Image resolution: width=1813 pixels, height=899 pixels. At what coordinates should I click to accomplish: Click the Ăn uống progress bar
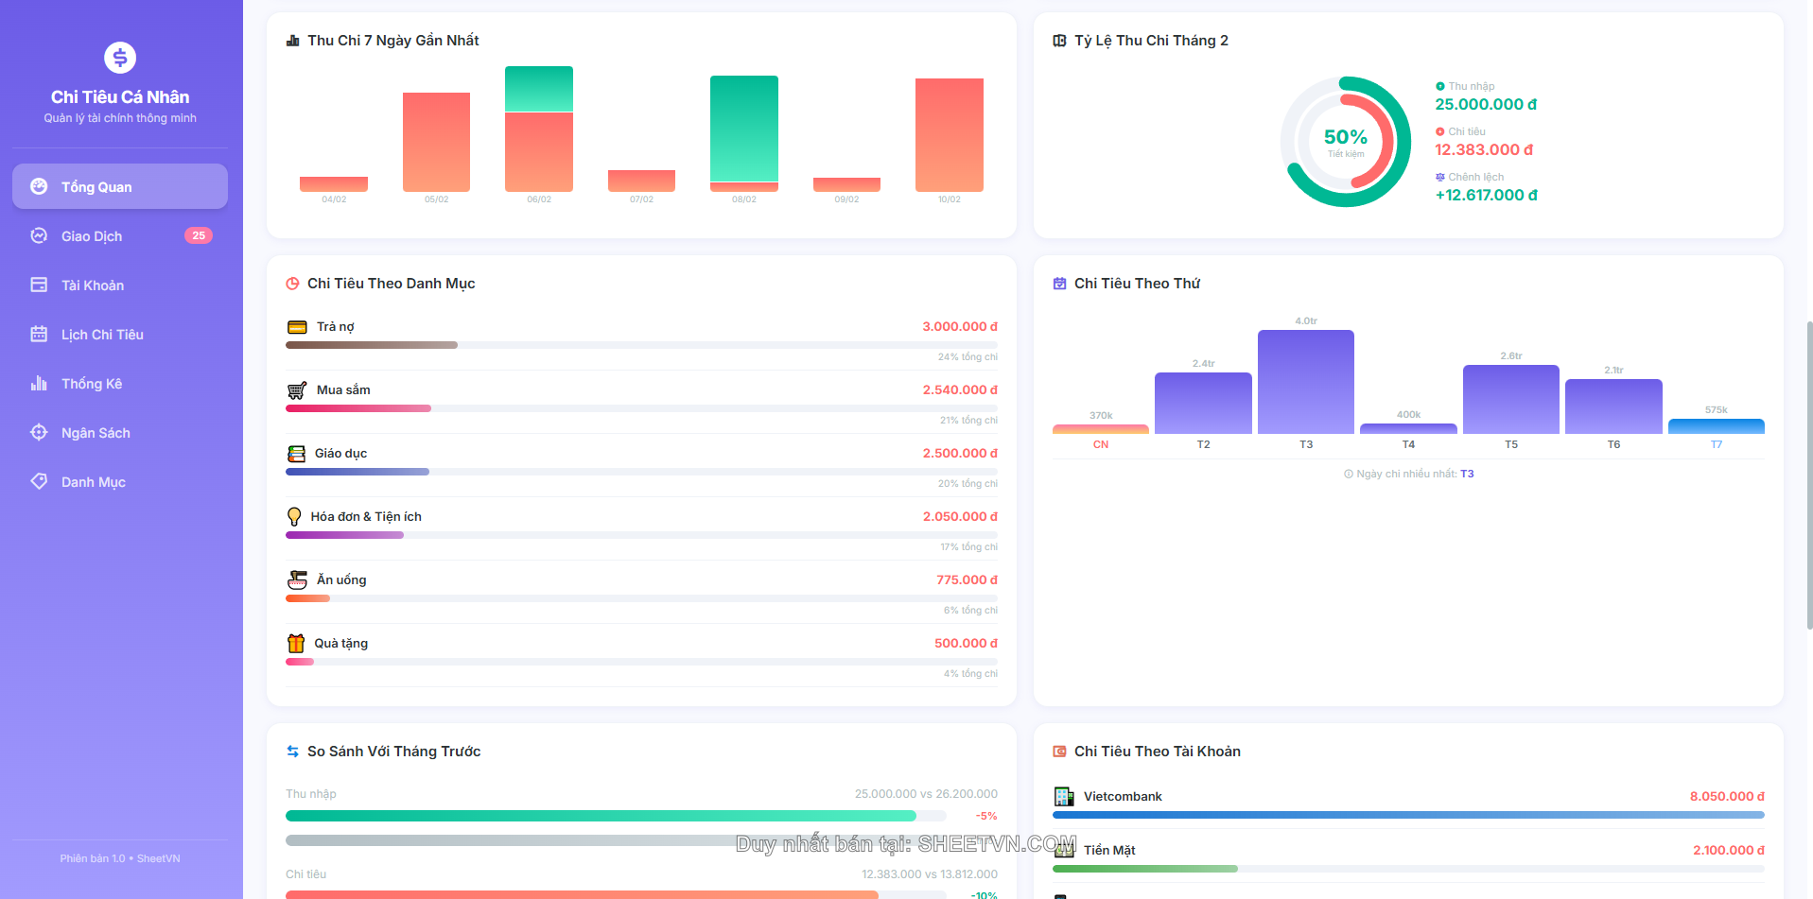[x=641, y=598]
